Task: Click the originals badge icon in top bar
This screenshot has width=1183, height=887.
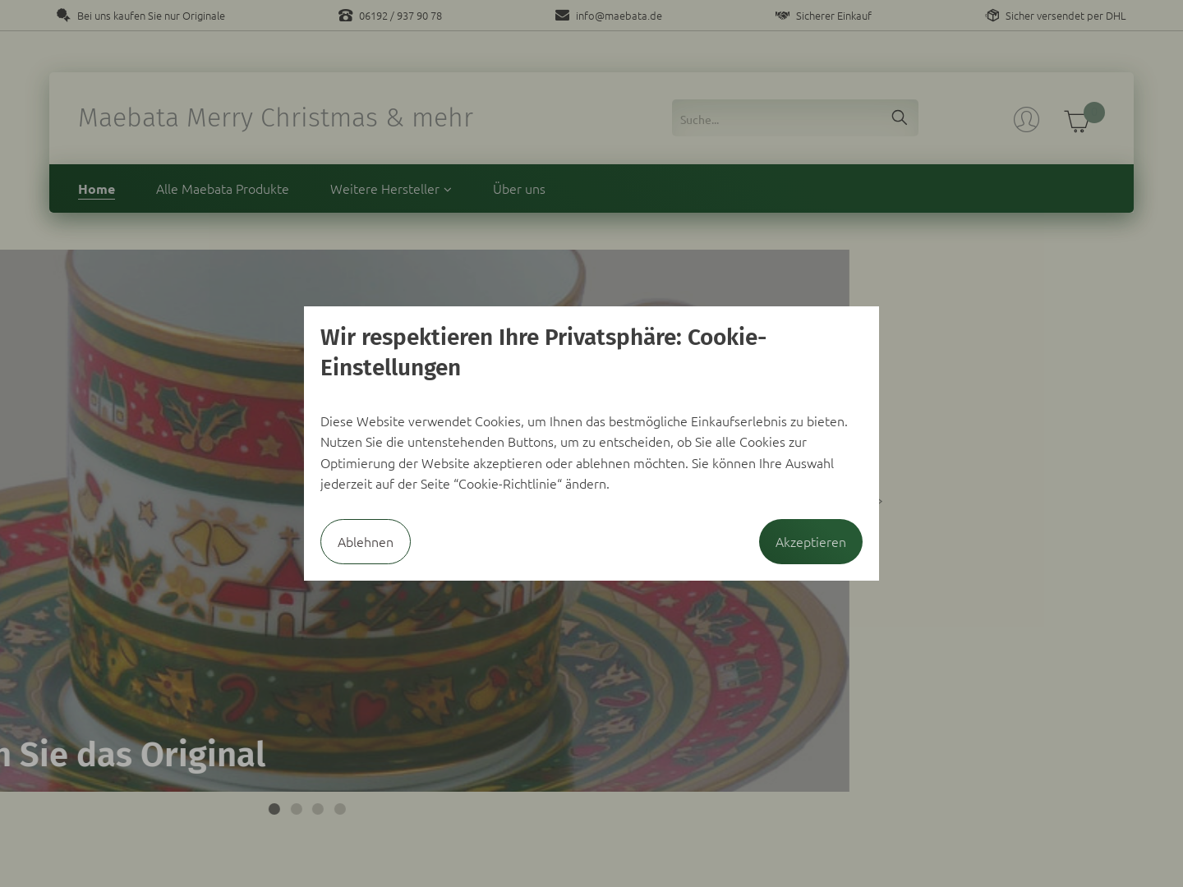Action: 63,15
